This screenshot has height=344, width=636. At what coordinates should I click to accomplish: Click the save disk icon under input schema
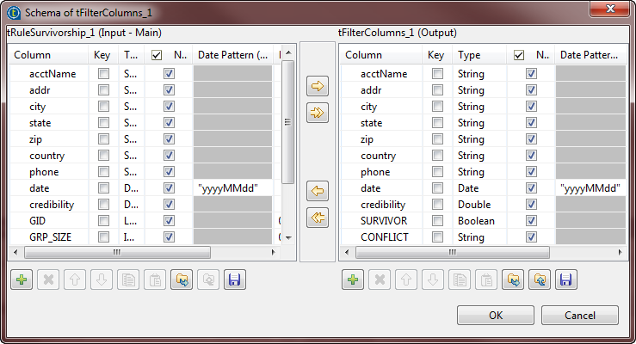point(235,279)
